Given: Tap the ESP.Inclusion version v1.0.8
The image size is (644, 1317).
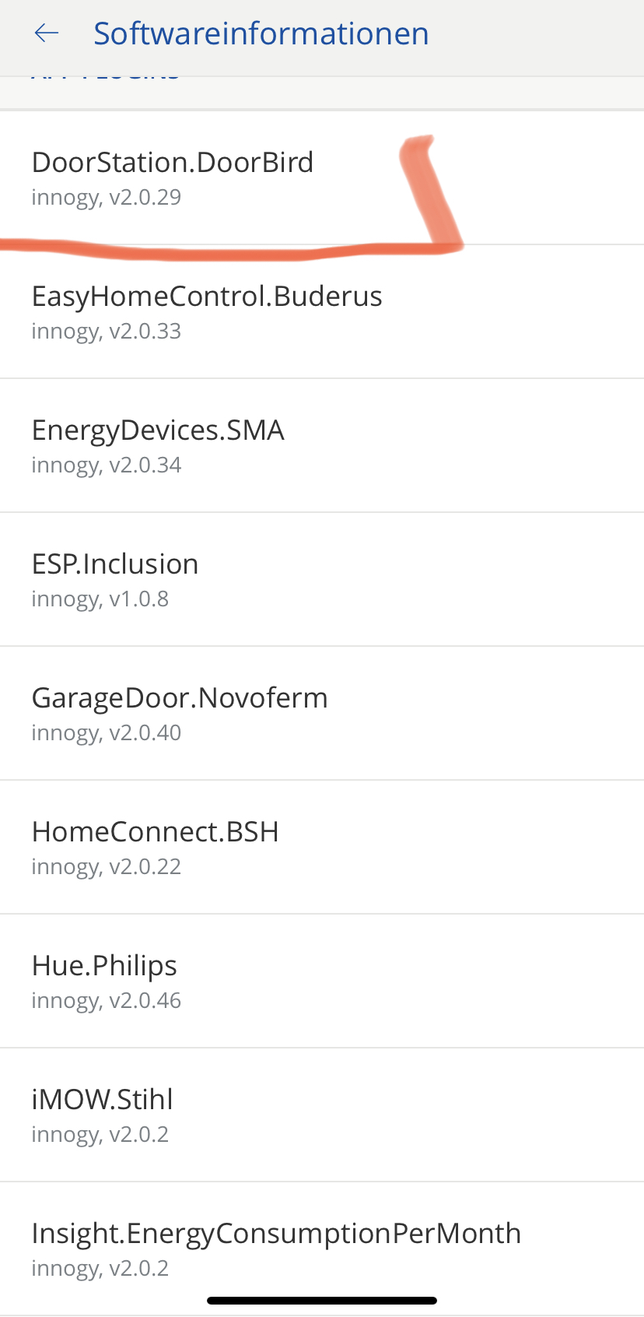Looking at the screenshot, I should (100, 599).
